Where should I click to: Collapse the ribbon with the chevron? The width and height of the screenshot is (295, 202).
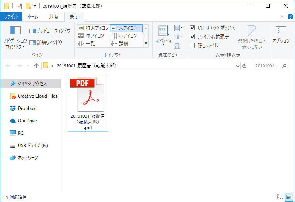click(282, 17)
